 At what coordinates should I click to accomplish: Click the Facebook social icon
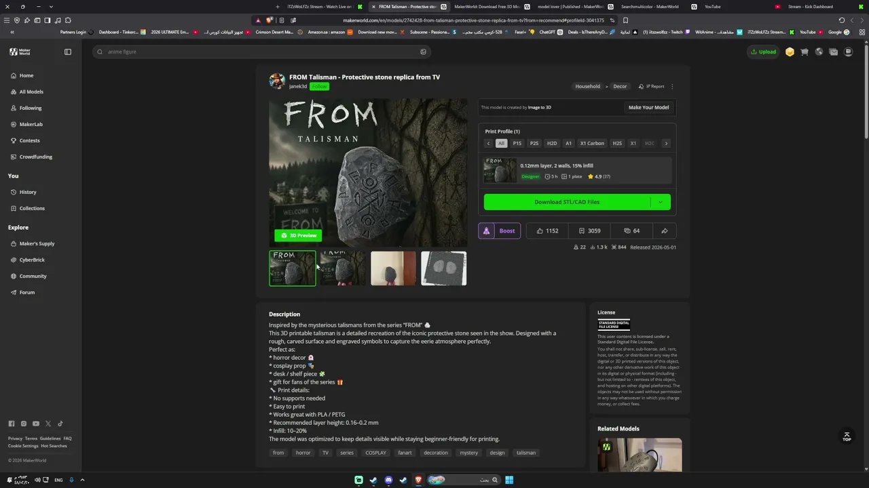click(x=12, y=424)
